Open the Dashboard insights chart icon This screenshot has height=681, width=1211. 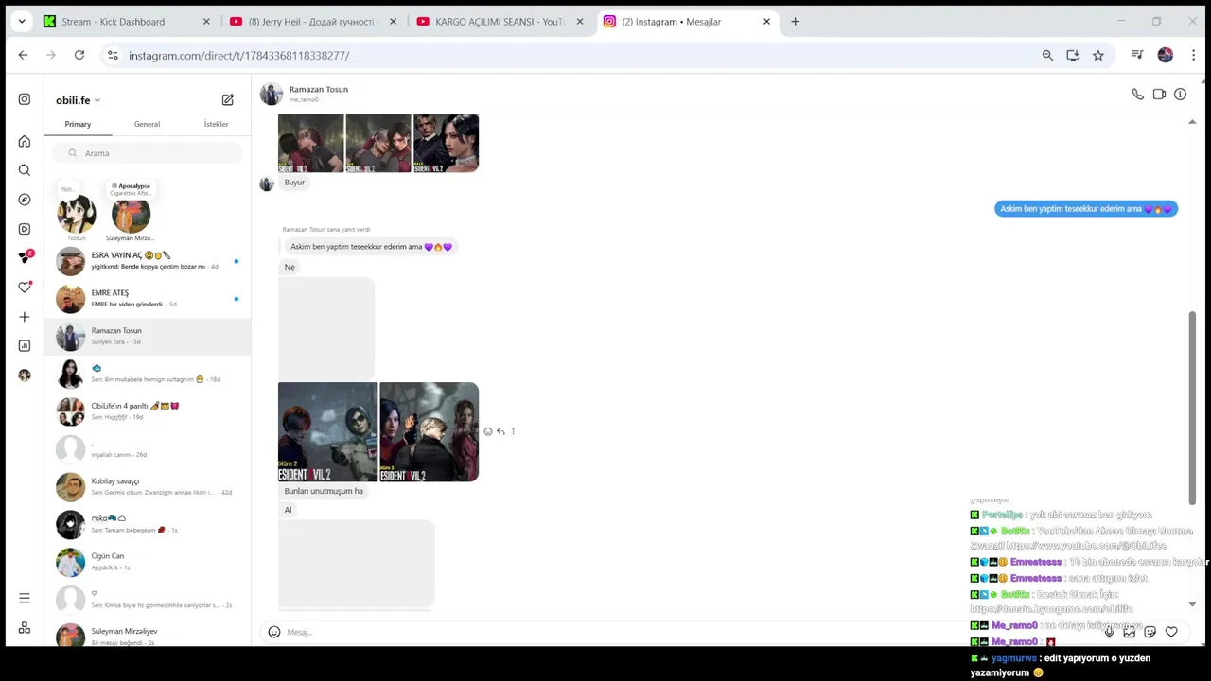[x=25, y=346]
